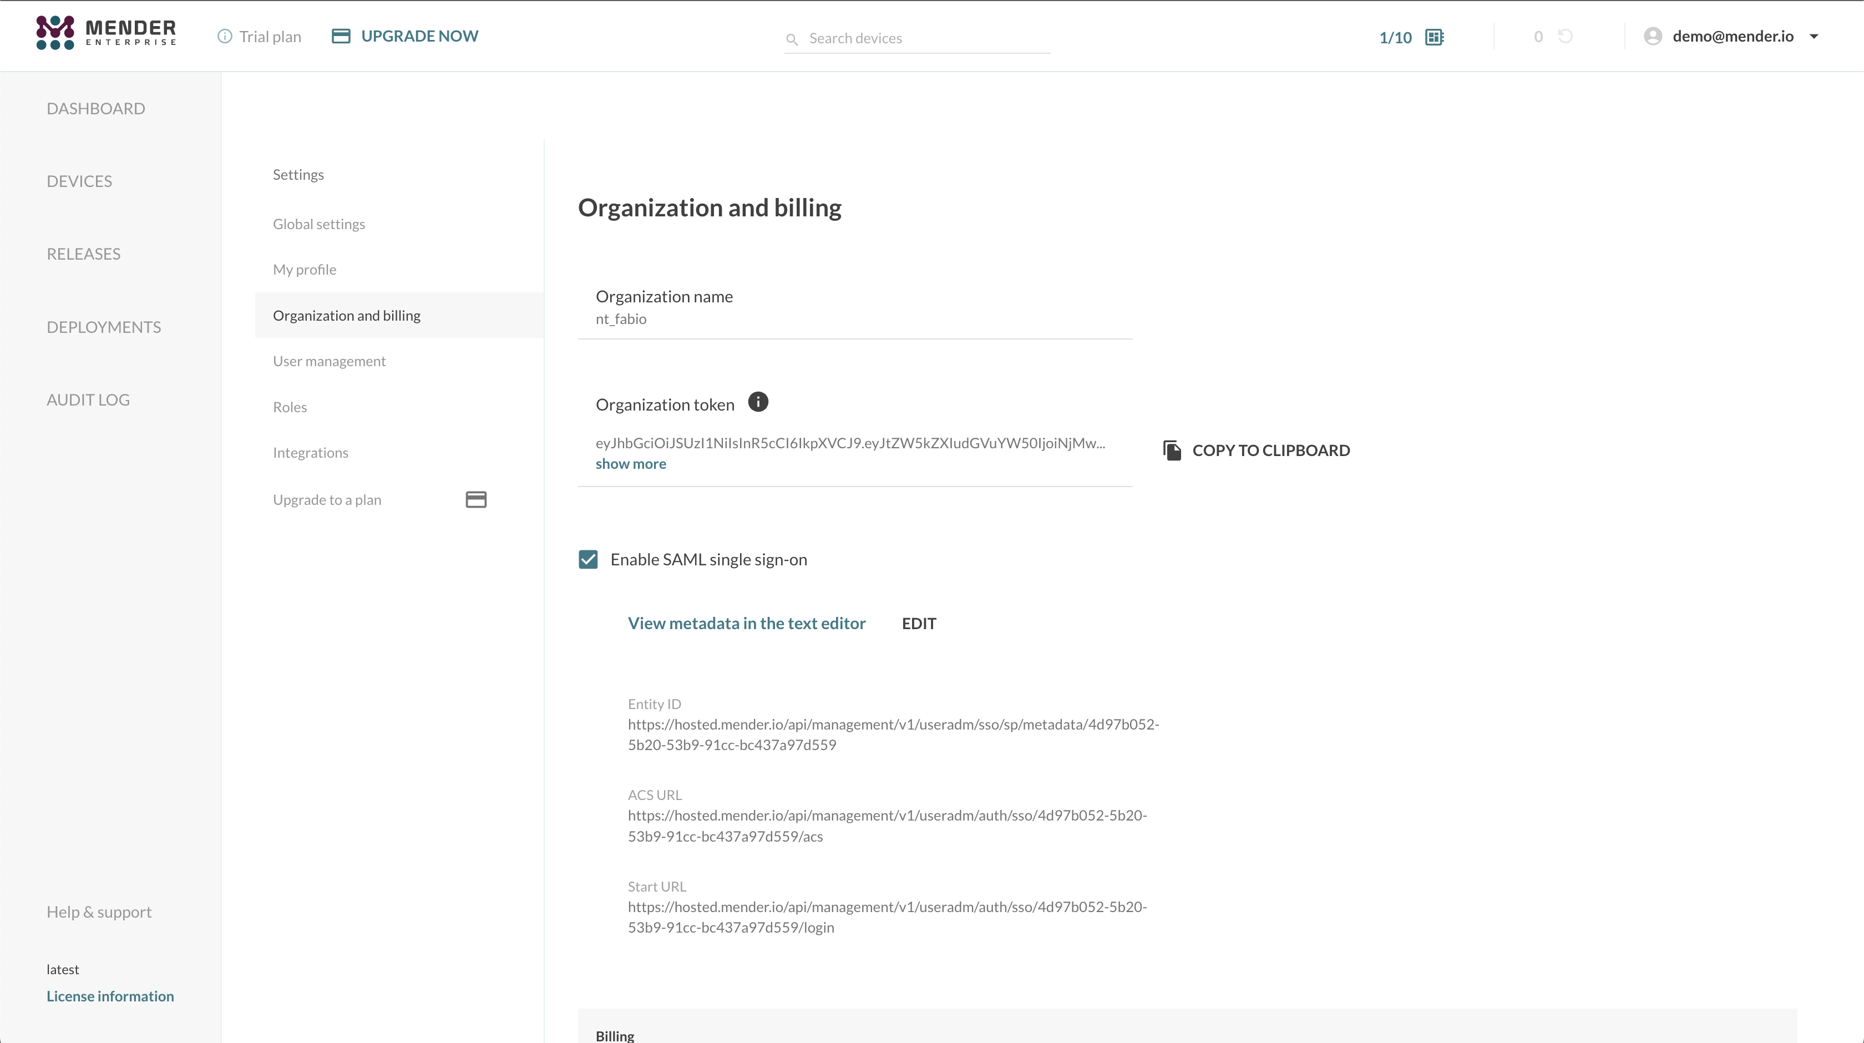
Task: Click View metadata in the text editor
Action: pos(746,623)
